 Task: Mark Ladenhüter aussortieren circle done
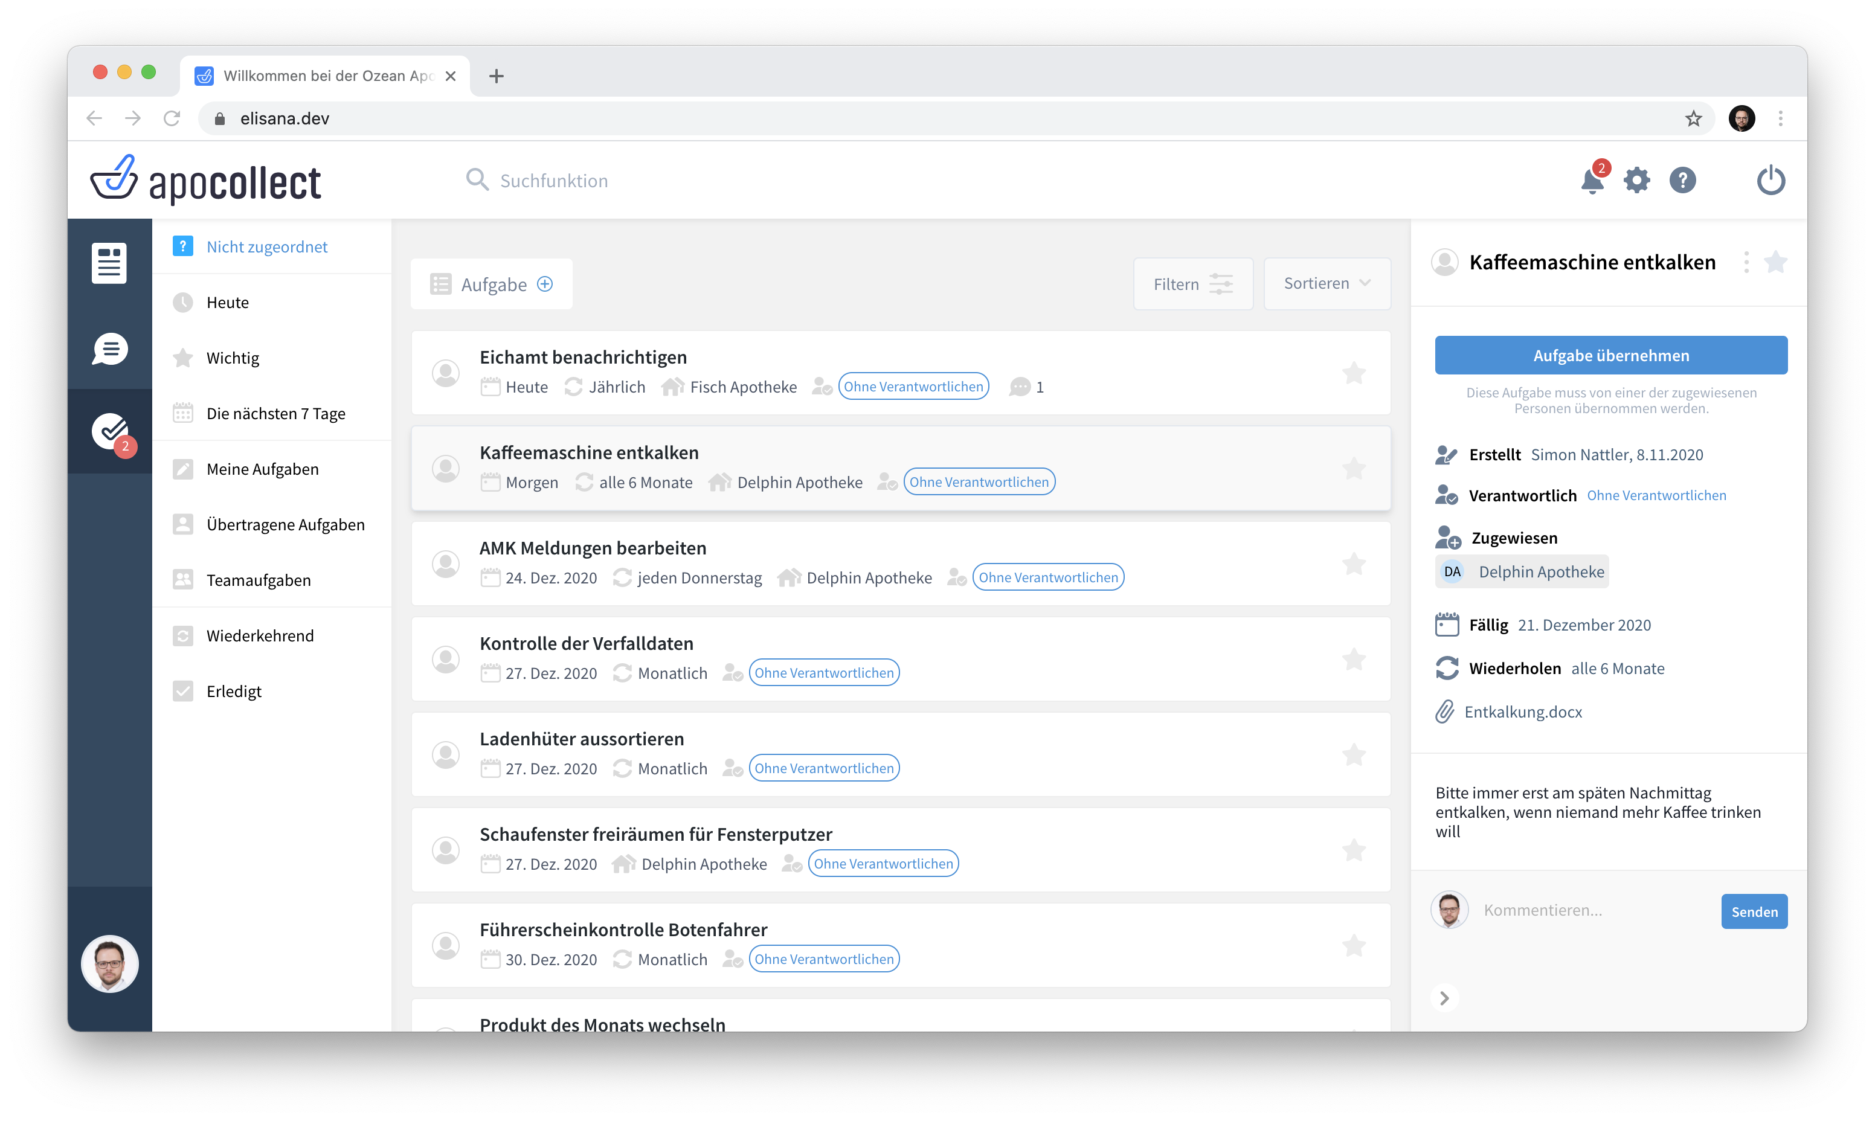446,754
